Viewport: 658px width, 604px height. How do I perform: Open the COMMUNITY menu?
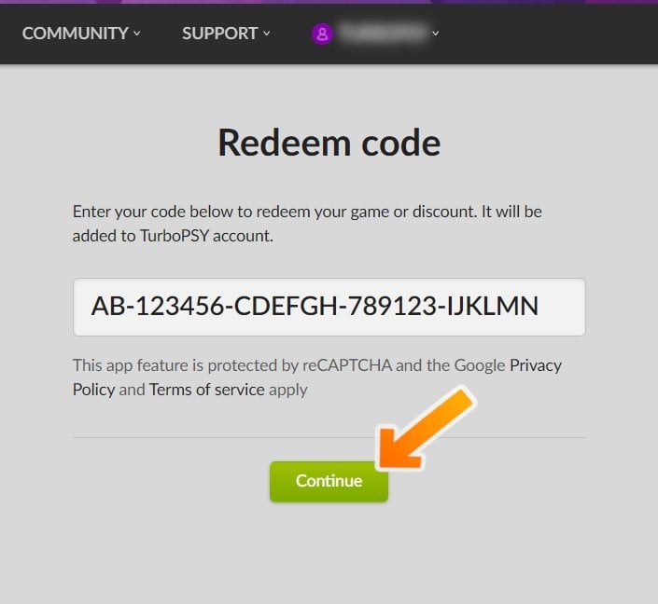click(75, 34)
